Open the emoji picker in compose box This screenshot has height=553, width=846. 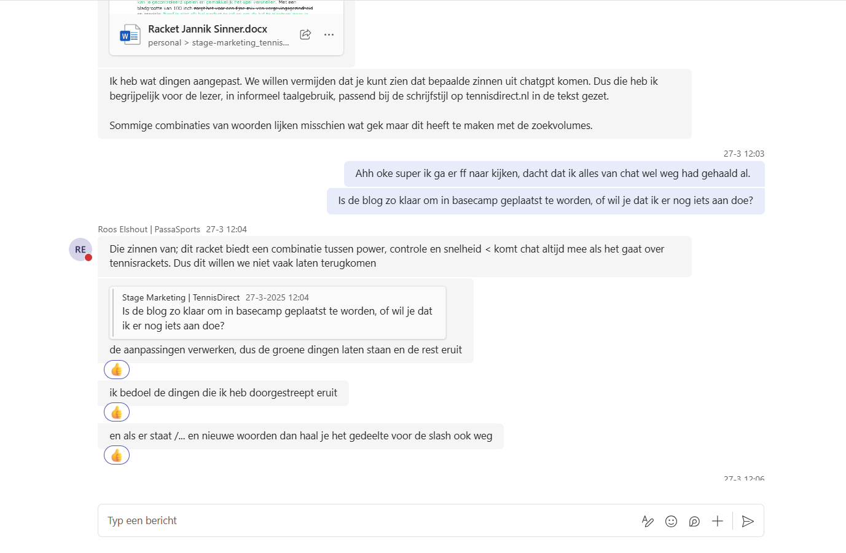tap(671, 521)
